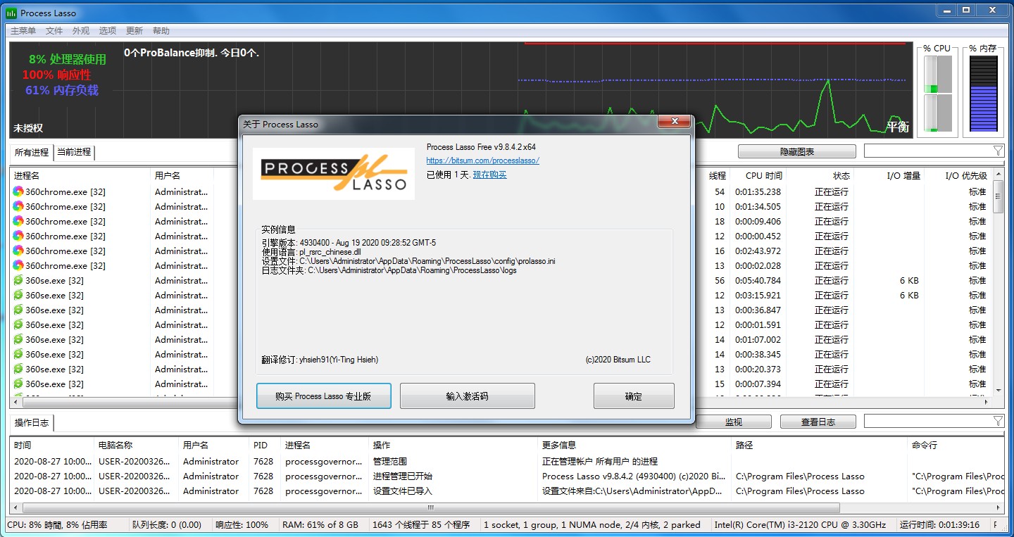Screen dimensions: 1014x537
Task: Click the % 内存 usage gauge
Action: point(983,94)
